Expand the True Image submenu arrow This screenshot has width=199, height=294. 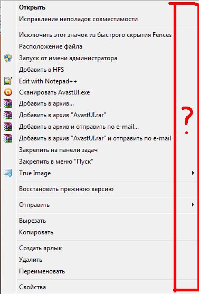click(x=193, y=173)
